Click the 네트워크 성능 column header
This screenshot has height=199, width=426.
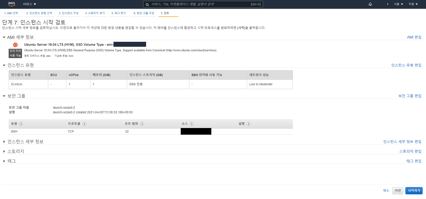pyautogui.click(x=270, y=75)
